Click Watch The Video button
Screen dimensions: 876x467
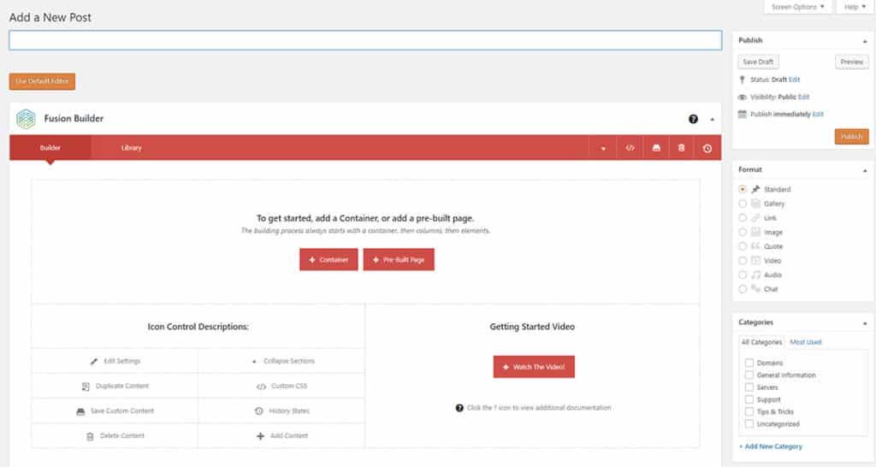(534, 367)
